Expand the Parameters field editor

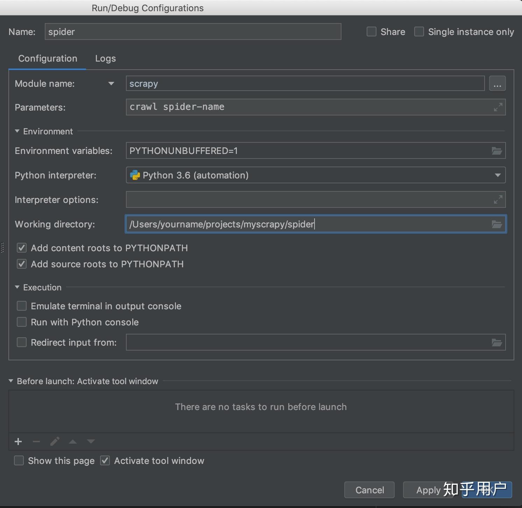[x=498, y=107]
